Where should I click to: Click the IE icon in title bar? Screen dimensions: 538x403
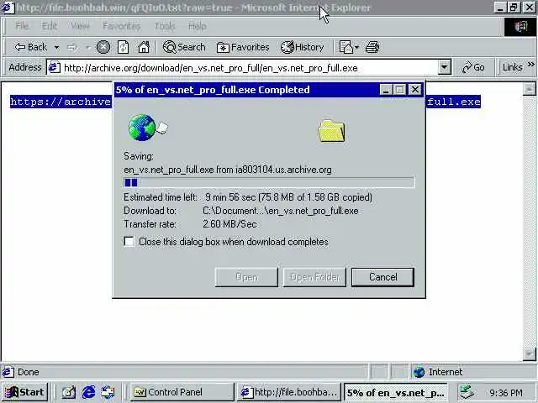coord(8,8)
